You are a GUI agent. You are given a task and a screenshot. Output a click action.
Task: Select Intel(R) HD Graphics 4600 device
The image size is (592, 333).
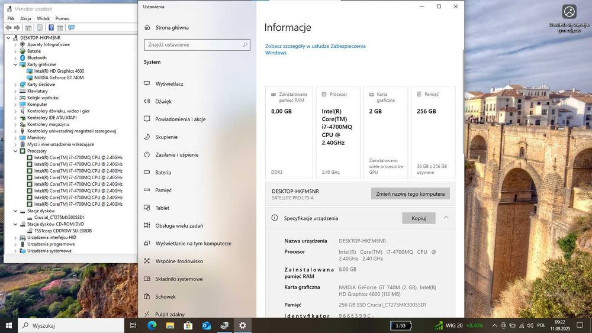[x=59, y=71]
